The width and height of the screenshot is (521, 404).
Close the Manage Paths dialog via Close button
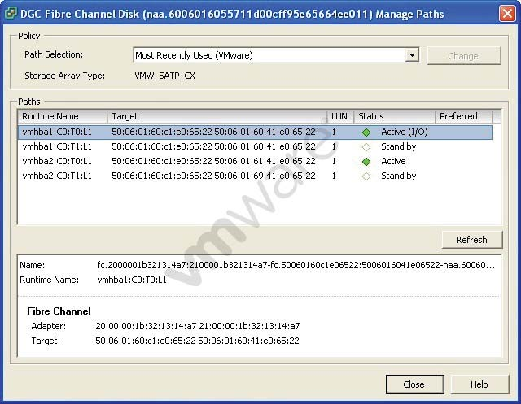414,384
